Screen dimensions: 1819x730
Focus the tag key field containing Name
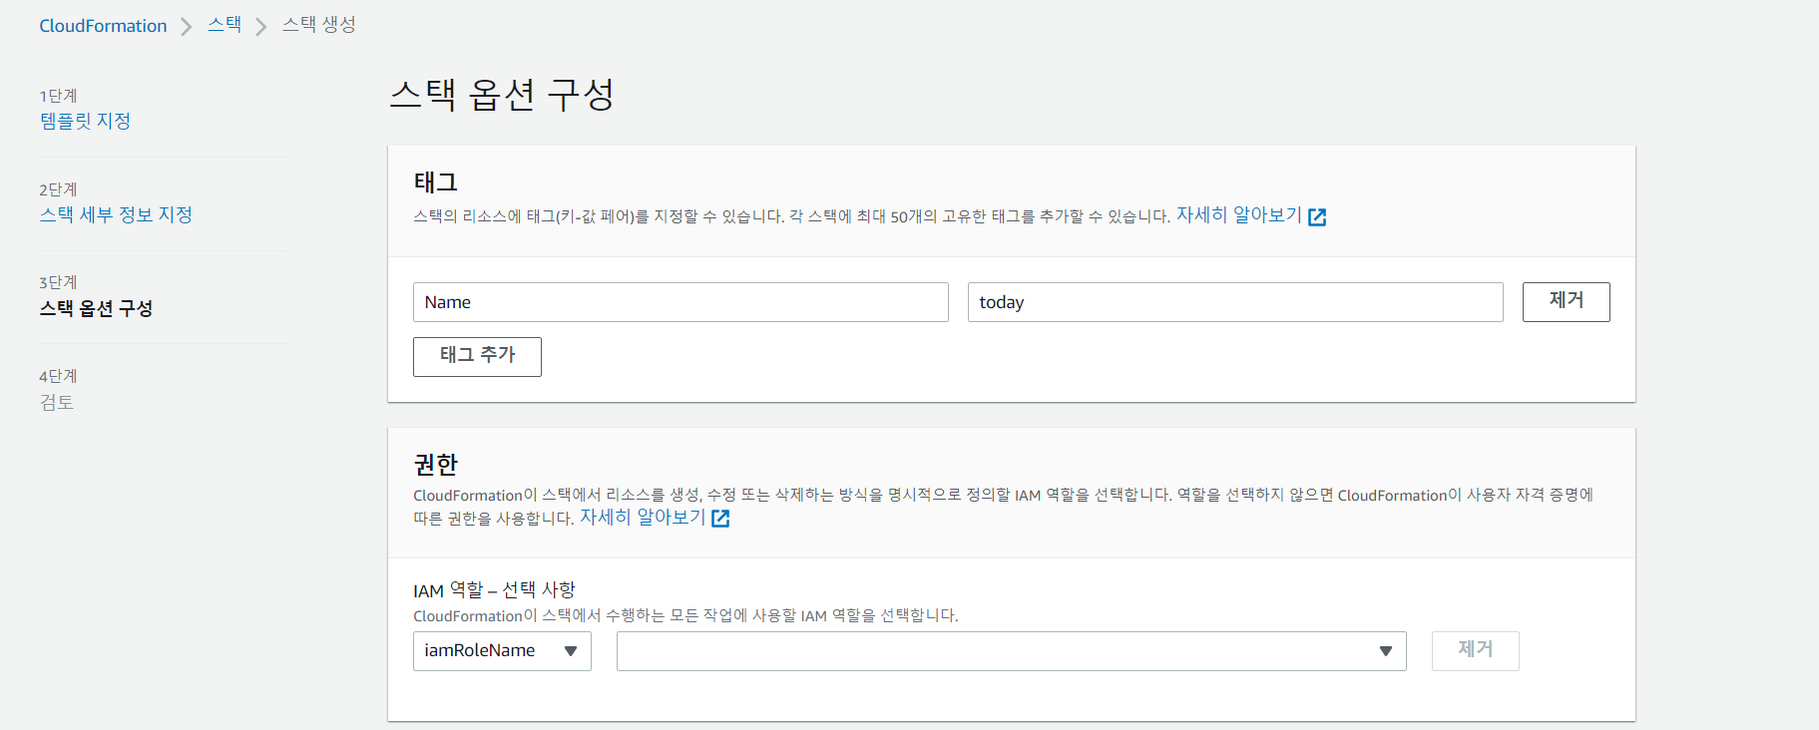click(x=681, y=302)
